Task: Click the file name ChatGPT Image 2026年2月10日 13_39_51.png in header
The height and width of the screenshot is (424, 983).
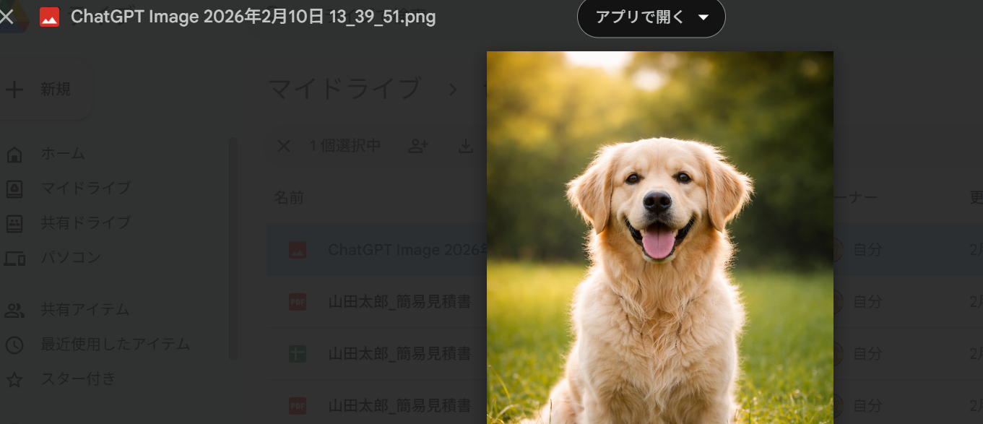Action: click(x=254, y=17)
